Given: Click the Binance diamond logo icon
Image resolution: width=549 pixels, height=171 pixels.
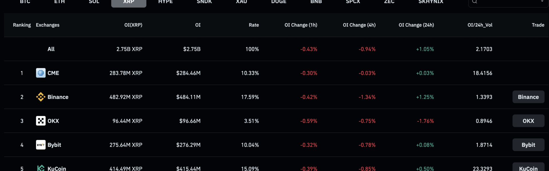Looking at the screenshot, I should coord(41,97).
